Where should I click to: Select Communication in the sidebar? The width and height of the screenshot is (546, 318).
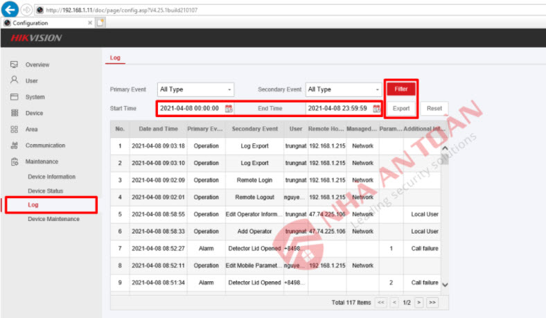[45, 145]
